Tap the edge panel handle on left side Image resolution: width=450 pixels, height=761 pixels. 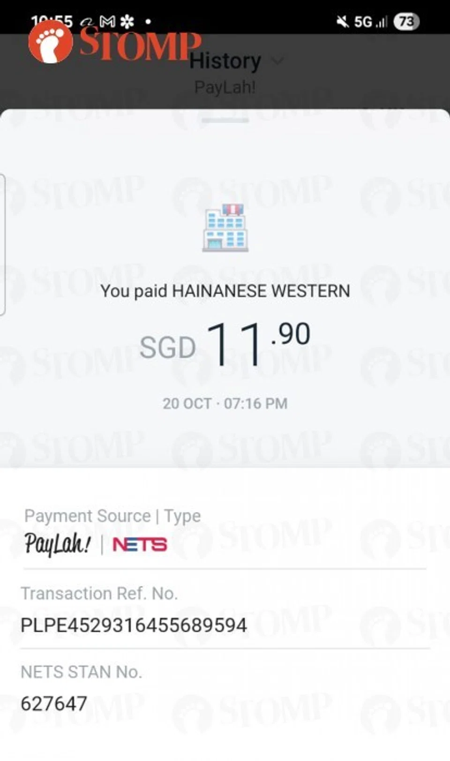(2, 244)
